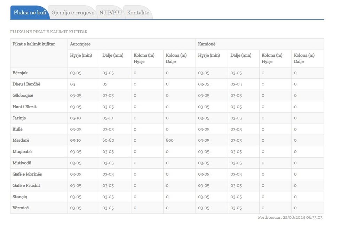Screen dimensions: 341x226
Task: Select the Vërmicë row label
Action: tap(21, 208)
